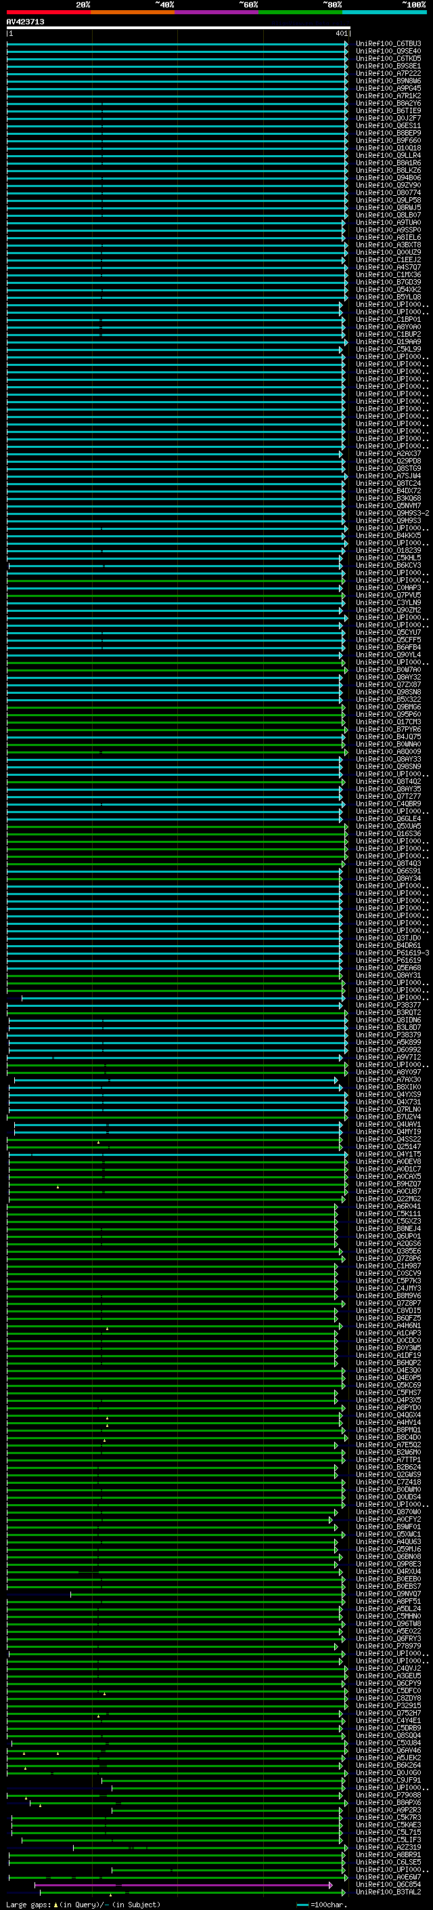Select label UniRef100_C1EEJ2
This screenshot has width=433, height=1910.
tap(388, 259)
